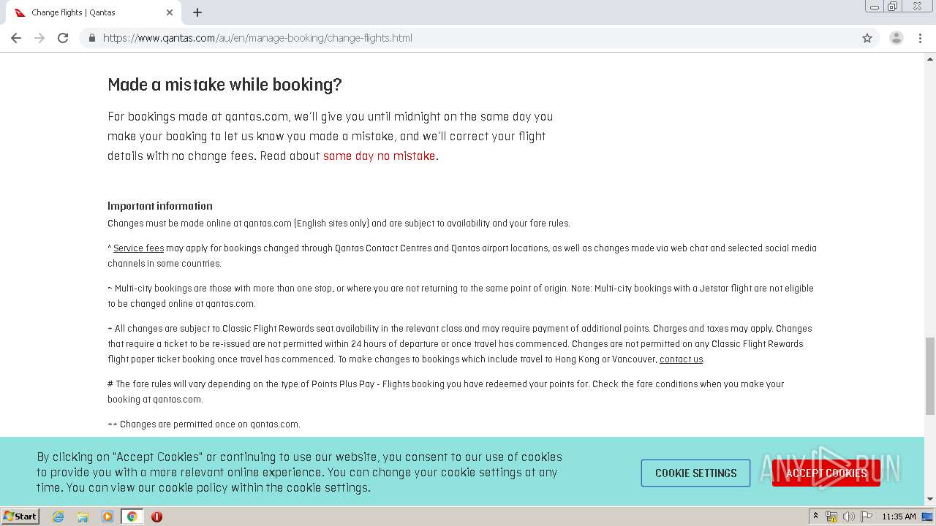The image size is (936, 526).
Task: Open the media player taskbar icon
Action: coord(107,517)
